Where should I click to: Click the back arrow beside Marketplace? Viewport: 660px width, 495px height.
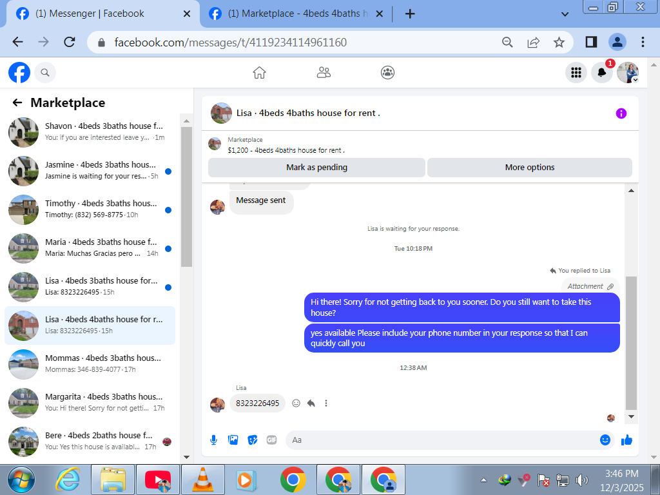(x=17, y=102)
